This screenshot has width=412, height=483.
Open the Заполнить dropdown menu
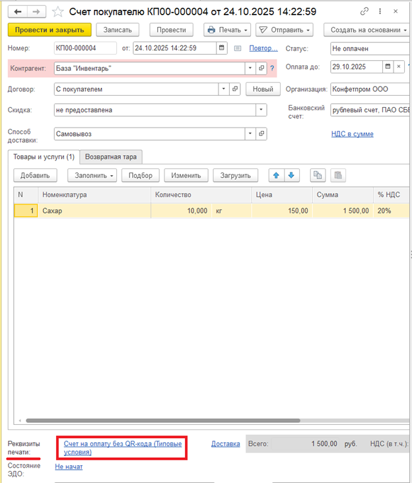(92, 175)
